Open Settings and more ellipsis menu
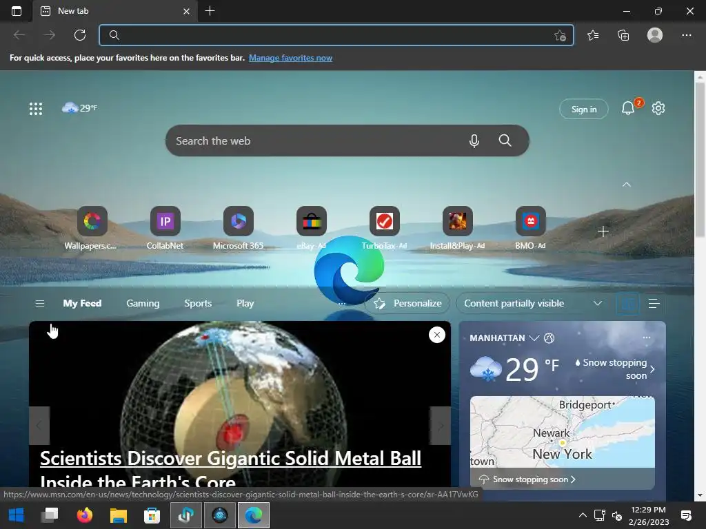The height and width of the screenshot is (529, 706). 686,35
